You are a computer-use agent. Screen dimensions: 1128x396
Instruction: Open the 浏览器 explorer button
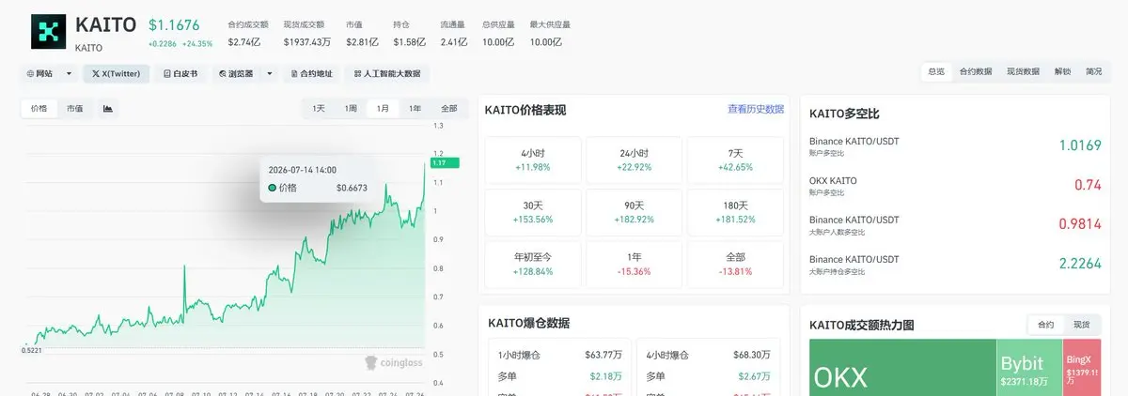[x=235, y=73]
